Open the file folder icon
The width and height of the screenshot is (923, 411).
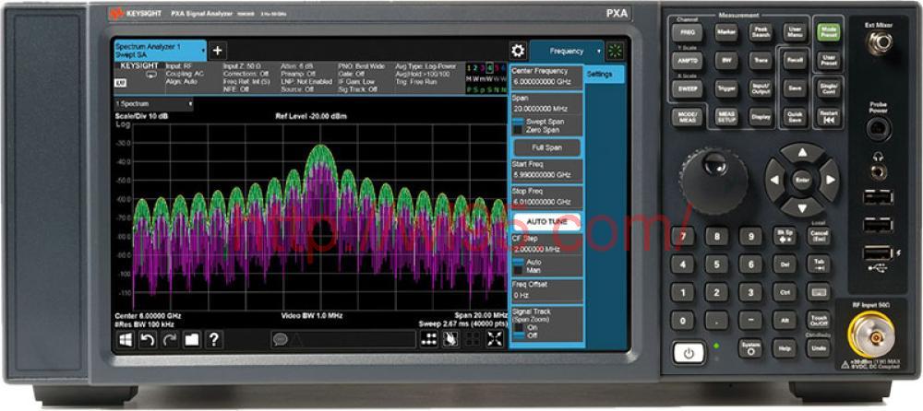coord(192,339)
